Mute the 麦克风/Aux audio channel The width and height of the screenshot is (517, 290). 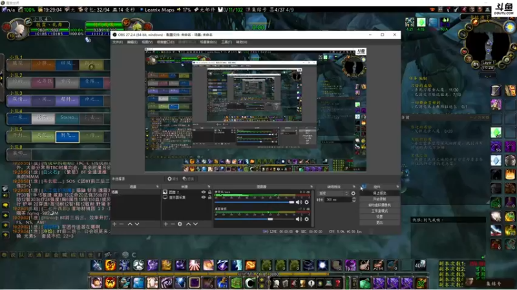click(x=299, y=202)
